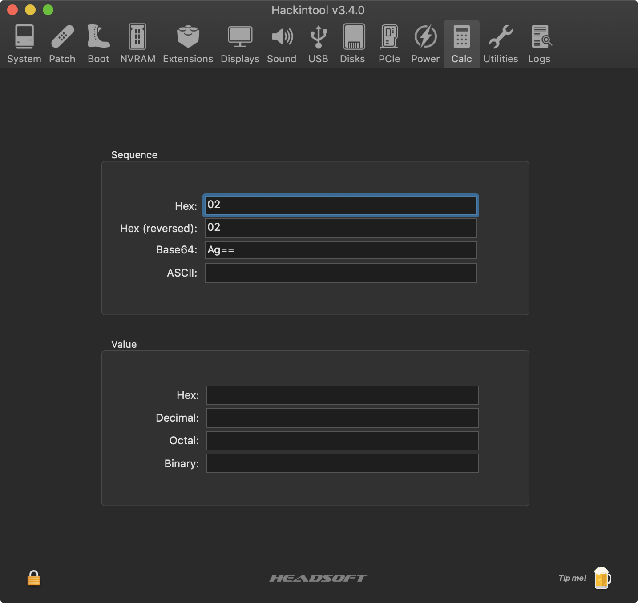Select the Calc calculator tab
Screen dimensions: 638x603
[461, 44]
